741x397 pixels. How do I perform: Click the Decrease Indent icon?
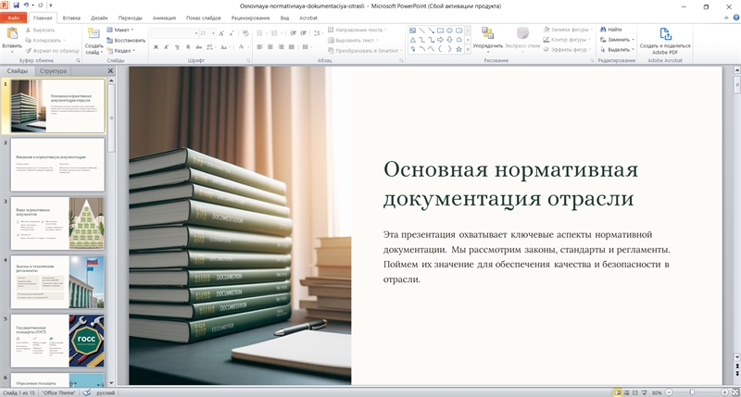(293, 33)
